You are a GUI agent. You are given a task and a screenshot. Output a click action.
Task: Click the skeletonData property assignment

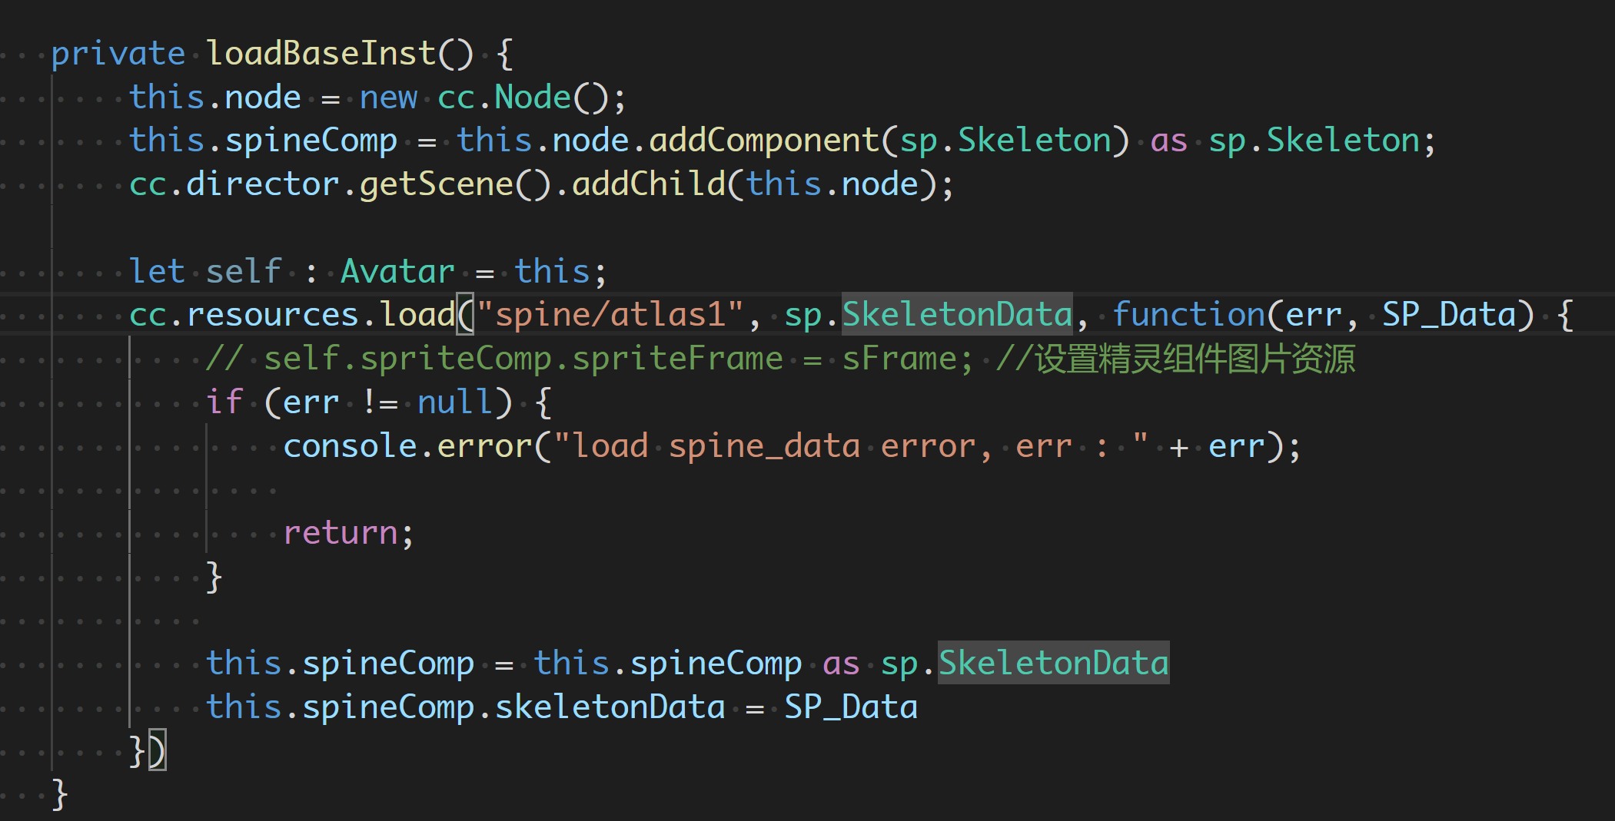pyautogui.click(x=610, y=707)
